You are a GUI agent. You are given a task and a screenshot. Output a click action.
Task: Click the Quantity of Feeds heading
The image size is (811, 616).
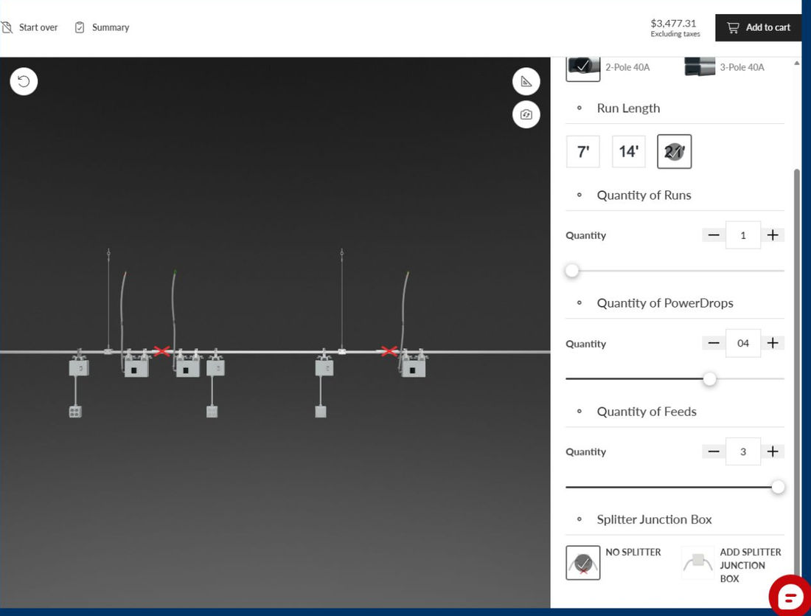(x=647, y=412)
